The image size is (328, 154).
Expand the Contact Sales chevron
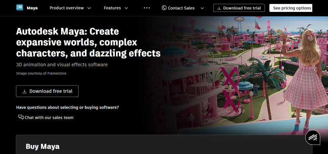click(202, 8)
